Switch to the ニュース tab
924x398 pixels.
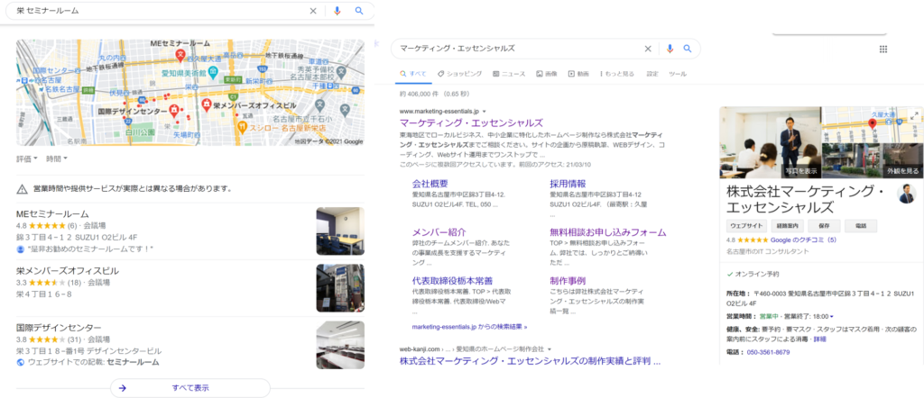coord(509,74)
